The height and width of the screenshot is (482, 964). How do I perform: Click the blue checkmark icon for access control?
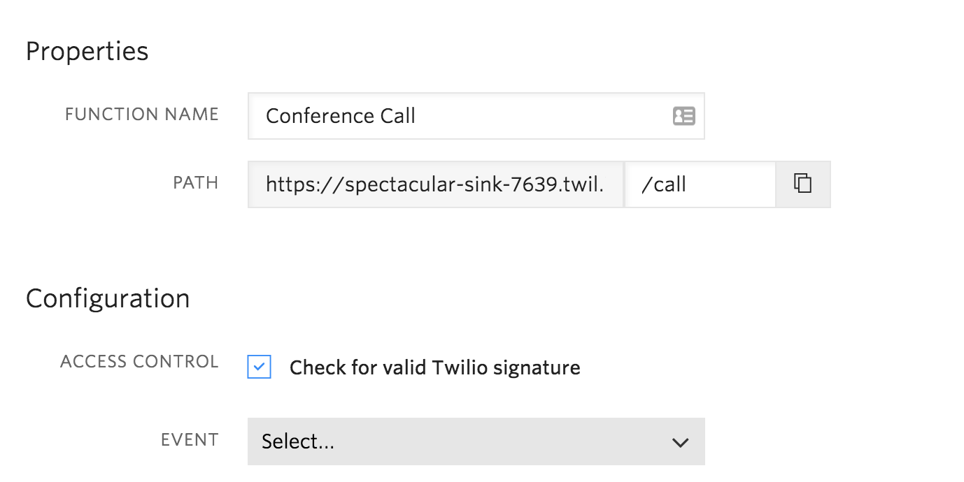(260, 367)
